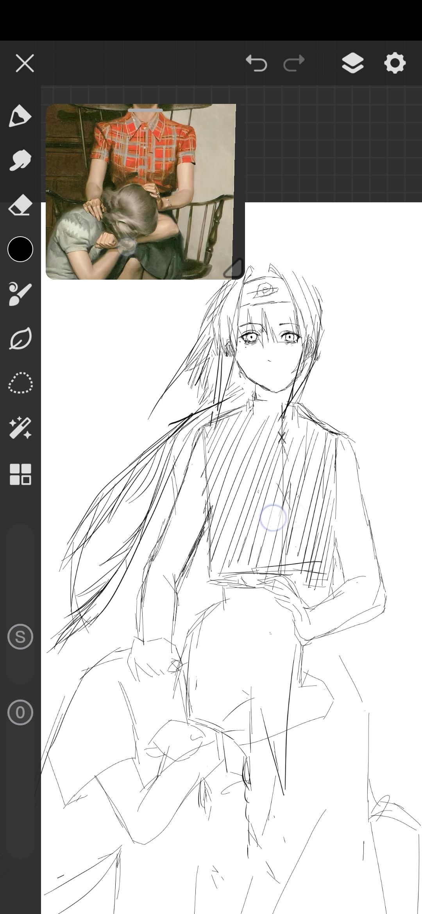This screenshot has width=422, height=914.
Task: Open the black color swatch
Action: coord(20,249)
